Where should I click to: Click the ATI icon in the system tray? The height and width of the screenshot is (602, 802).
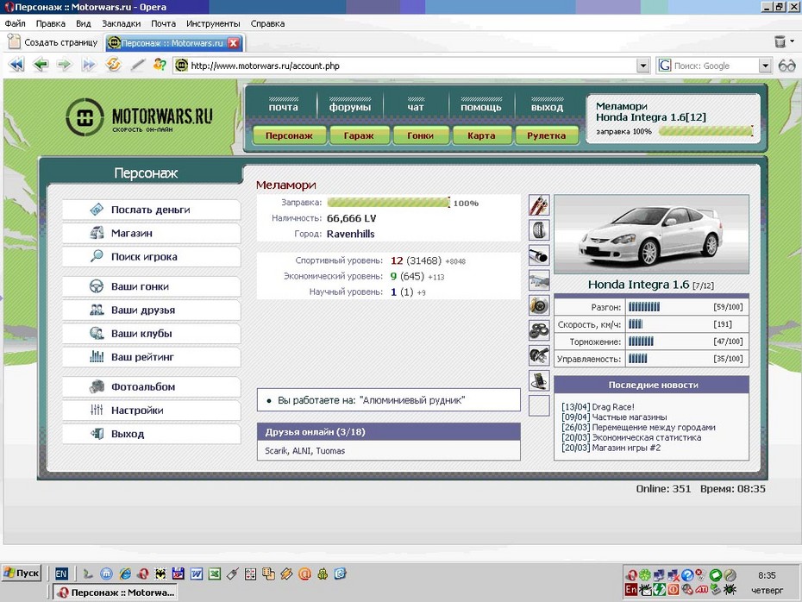pos(701,589)
